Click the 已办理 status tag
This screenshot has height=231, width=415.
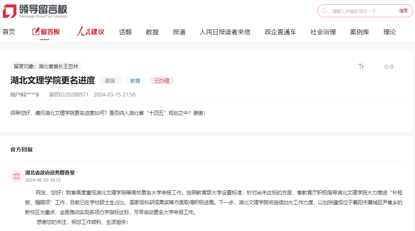(162, 81)
